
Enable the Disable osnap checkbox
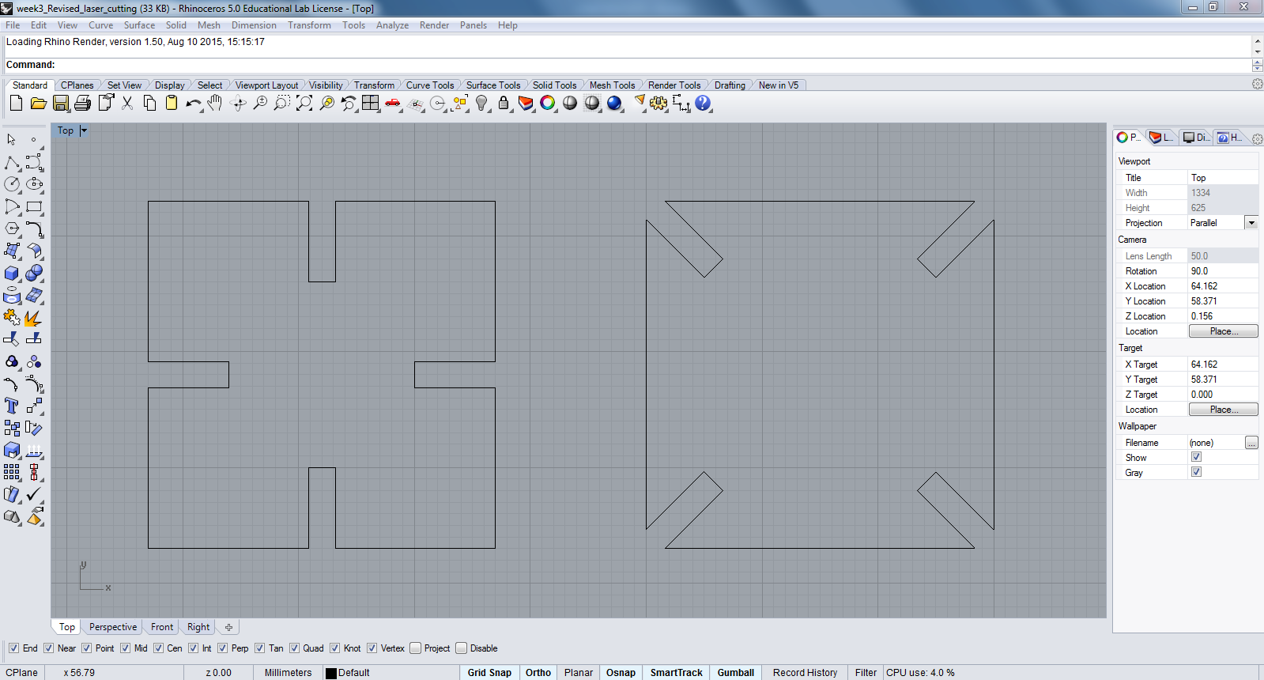(x=461, y=648)
